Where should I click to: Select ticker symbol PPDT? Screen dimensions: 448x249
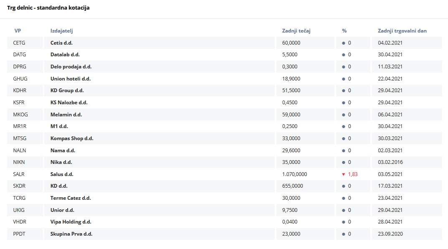tap(19, 234)
